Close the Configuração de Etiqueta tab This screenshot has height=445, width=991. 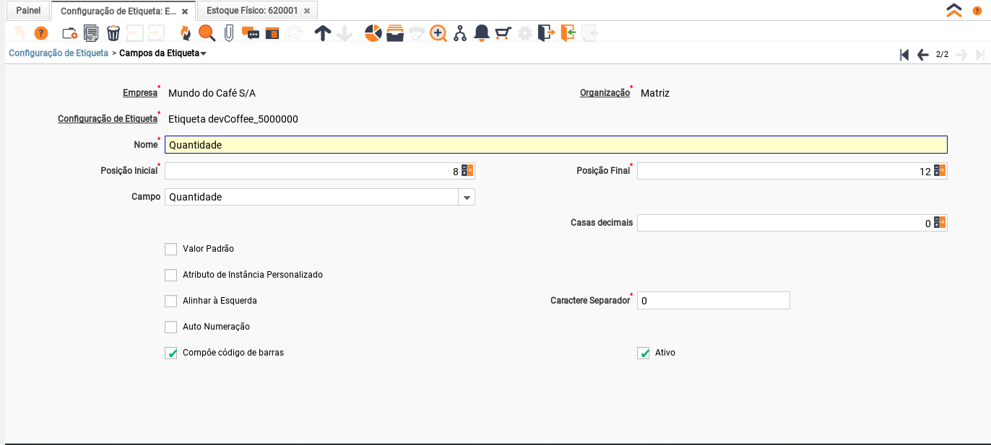(186, 12)
